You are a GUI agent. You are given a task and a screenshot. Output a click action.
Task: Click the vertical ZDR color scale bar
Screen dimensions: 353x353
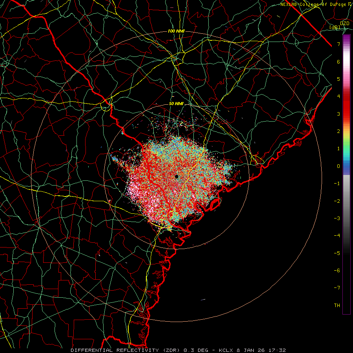tap(346, 174)
